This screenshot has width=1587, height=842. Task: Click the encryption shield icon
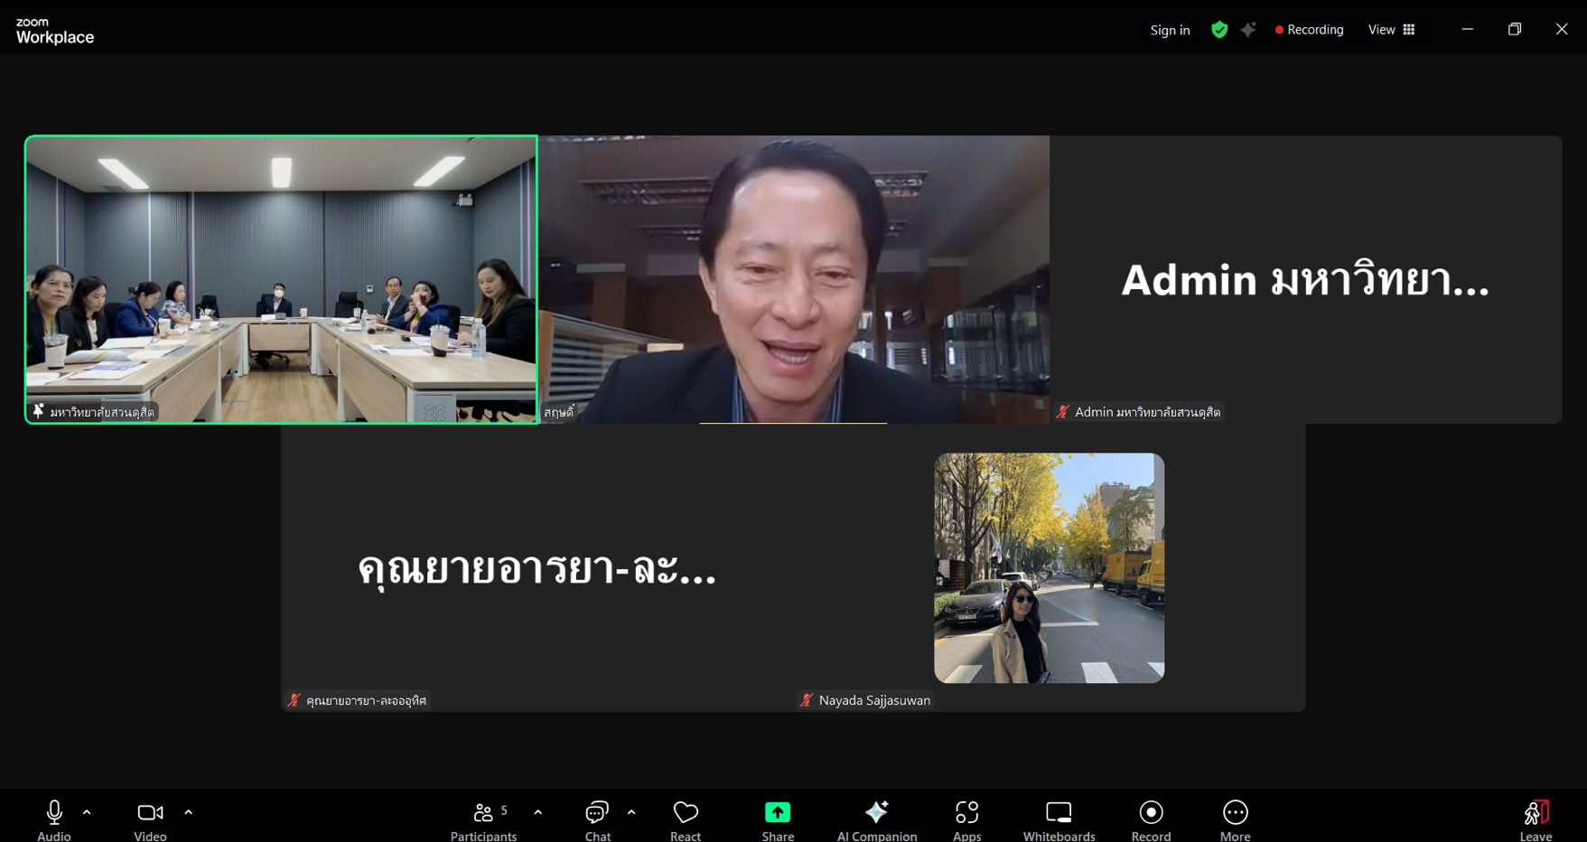(1219, 30)
